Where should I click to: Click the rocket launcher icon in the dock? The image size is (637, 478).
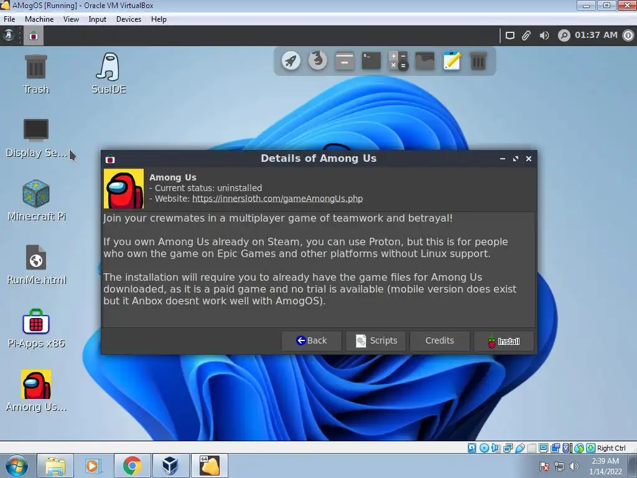click(291, 61)
